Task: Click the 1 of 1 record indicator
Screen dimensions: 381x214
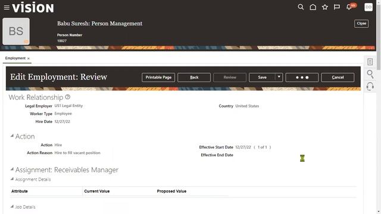Action: tap(262, 147)
